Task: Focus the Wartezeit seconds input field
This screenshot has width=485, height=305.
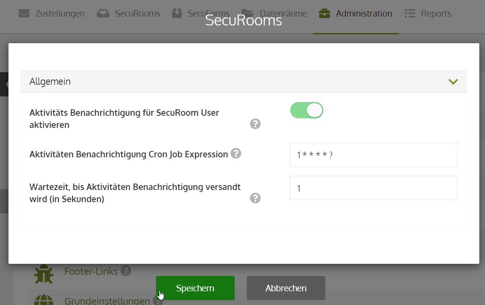Action: 374,188
